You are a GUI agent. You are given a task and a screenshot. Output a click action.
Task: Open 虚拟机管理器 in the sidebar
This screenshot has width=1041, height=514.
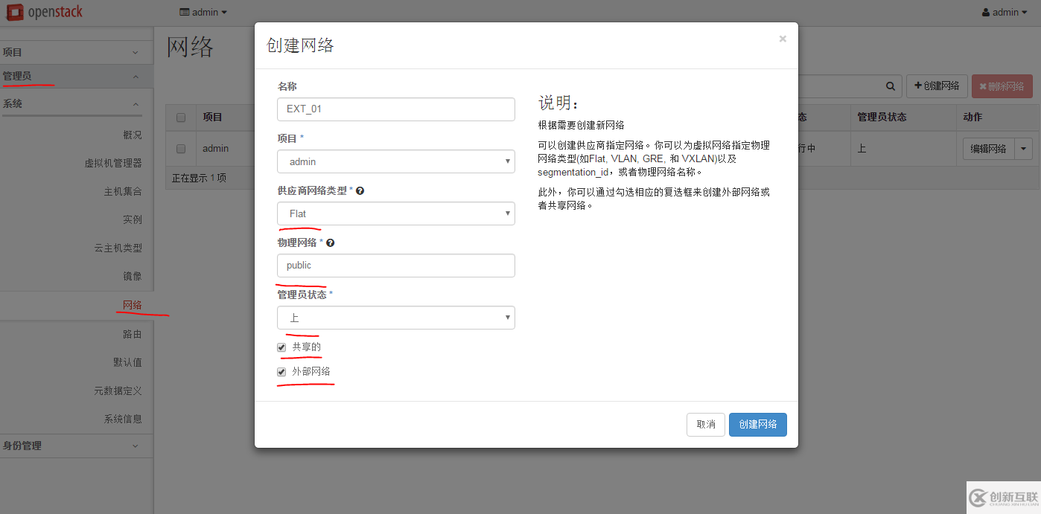click(x=113, y=163)
